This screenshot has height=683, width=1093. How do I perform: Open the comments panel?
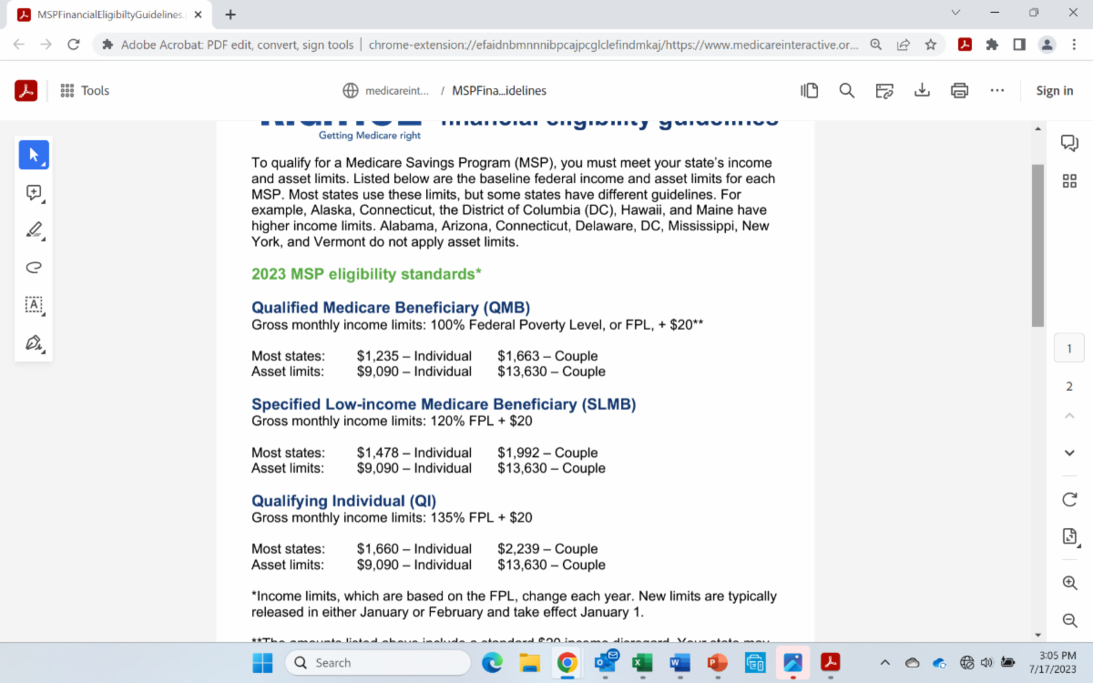coord(1069,143)
